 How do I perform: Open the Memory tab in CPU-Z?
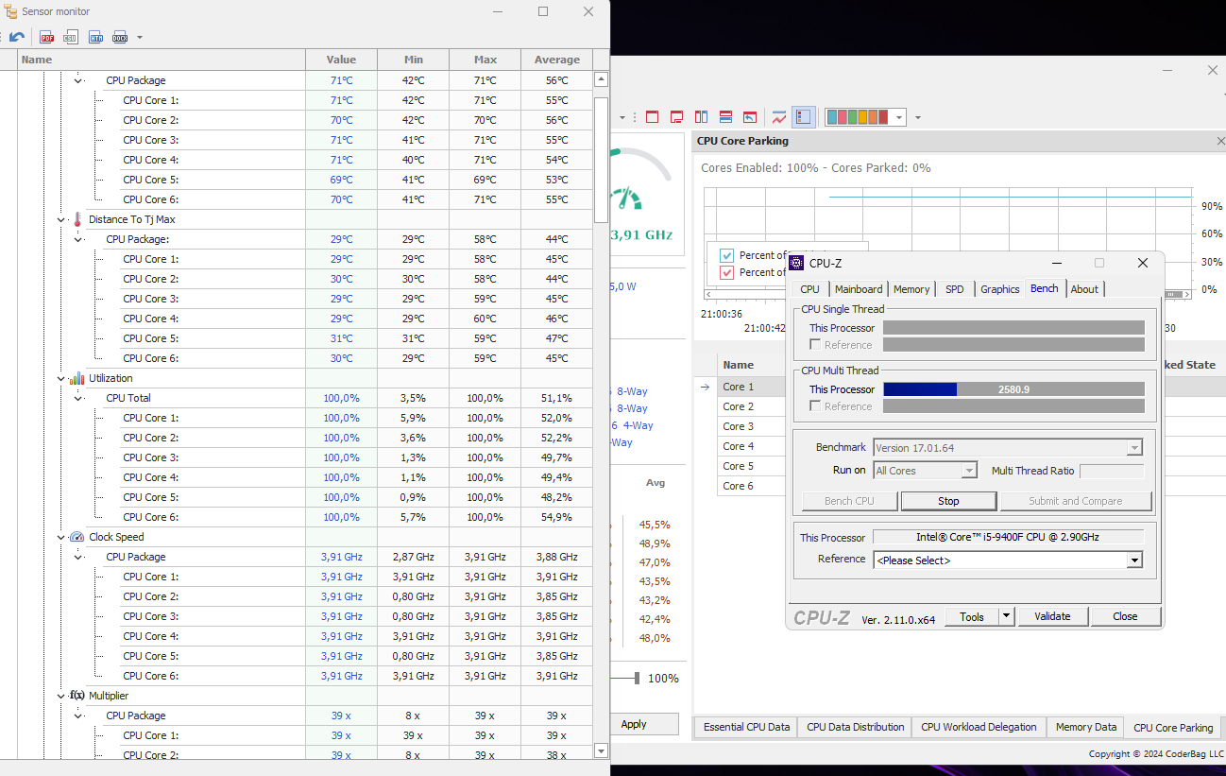(911, 289)
